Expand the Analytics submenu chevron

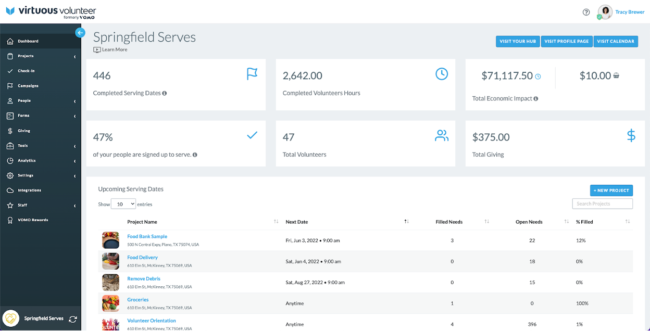[74, 161]
